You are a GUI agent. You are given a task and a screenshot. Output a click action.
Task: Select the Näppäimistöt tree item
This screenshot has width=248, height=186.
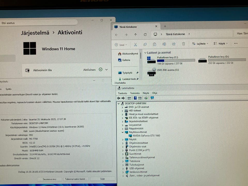(136, 129)
